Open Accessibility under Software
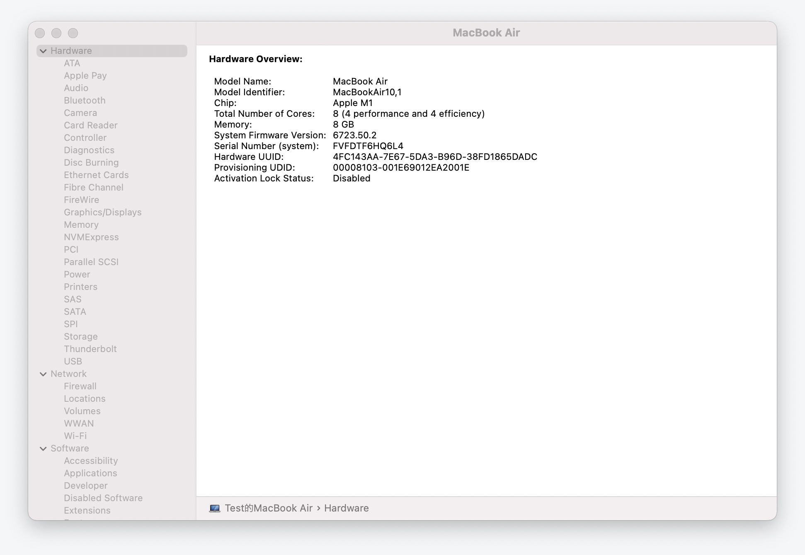Image resolution: width=805 pixels, height=555 pixels. [x=91, y=461]
